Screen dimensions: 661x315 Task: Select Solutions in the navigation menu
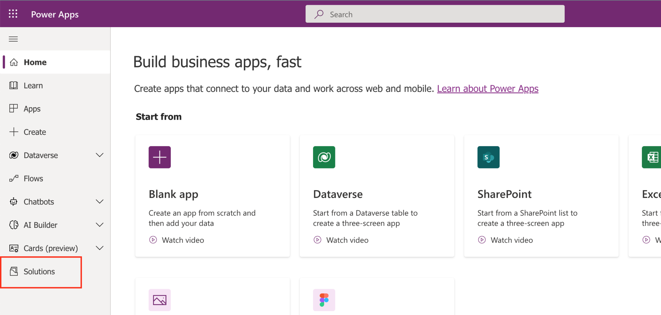(x=39, y=271)
